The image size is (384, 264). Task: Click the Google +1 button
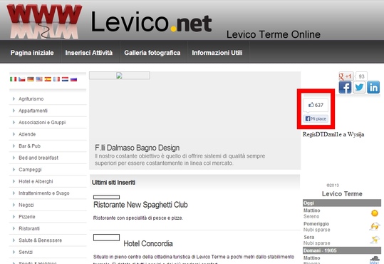[x=346, y=76]
